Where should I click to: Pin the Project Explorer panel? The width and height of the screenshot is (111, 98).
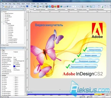coord(23,9)
